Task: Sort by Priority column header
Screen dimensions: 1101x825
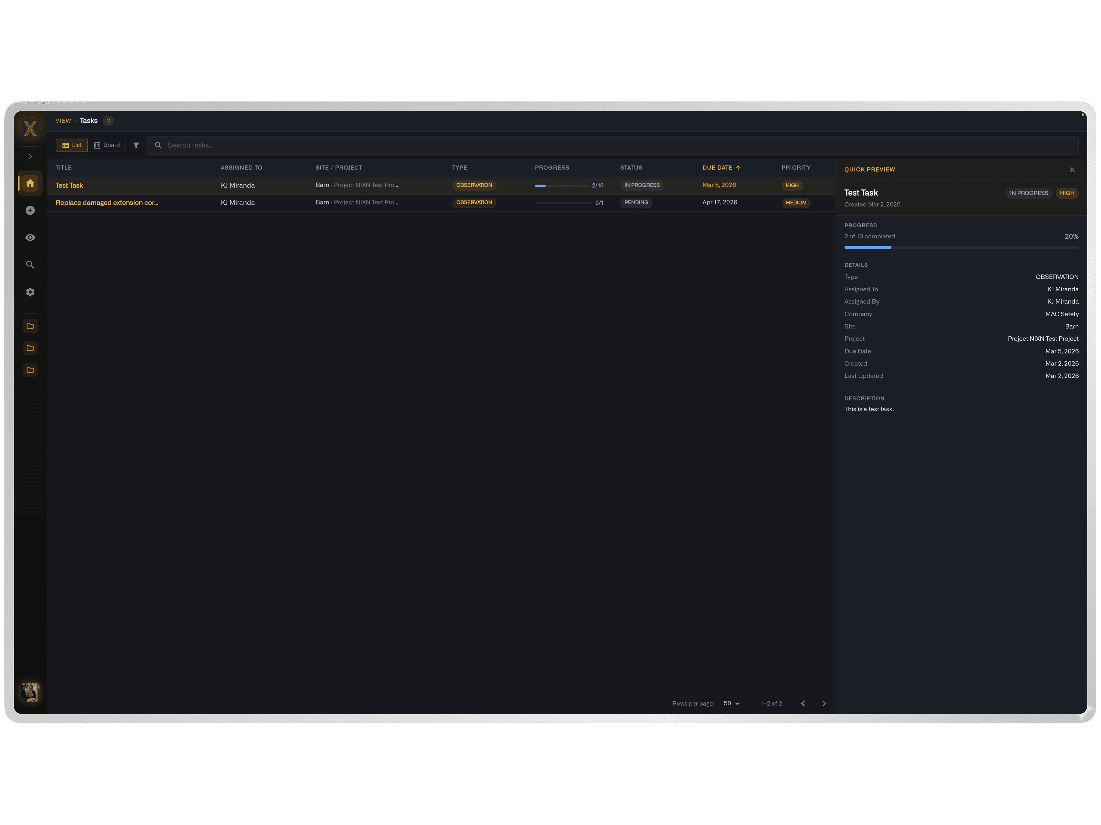Action: tap(796, 168)
